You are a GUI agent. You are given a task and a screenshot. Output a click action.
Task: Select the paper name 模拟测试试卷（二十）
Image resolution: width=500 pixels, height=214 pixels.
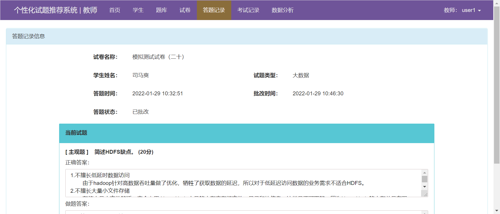click(x=159, y=57)
